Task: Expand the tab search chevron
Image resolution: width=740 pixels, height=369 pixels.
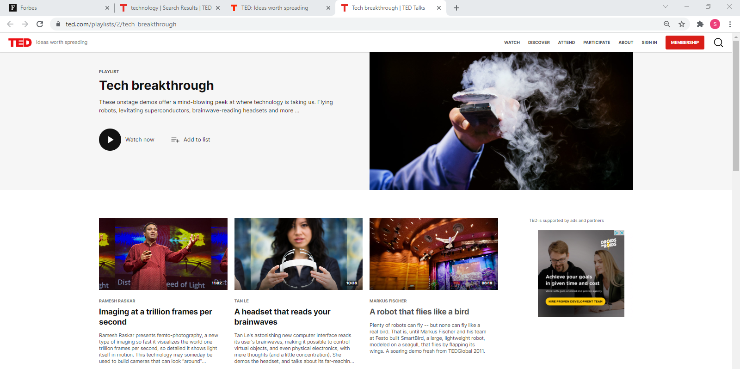Action: pos(666,6)
